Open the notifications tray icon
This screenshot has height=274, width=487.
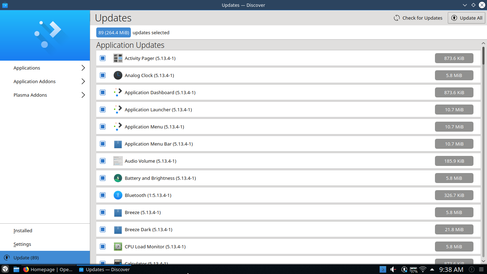tap(471, 269)
